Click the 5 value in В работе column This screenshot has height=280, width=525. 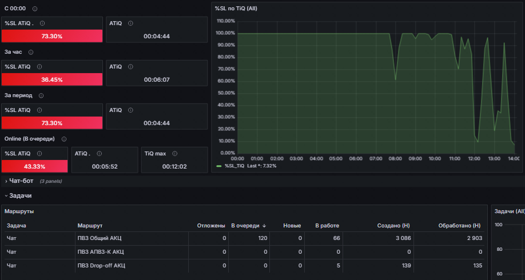point(339,266)
